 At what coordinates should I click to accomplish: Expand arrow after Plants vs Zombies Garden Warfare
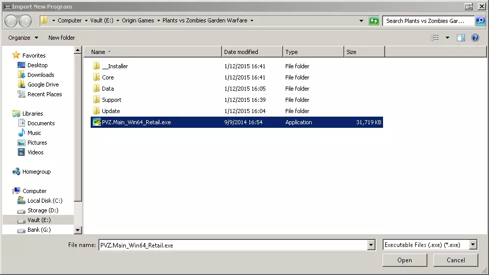click(x=252, y=20)
